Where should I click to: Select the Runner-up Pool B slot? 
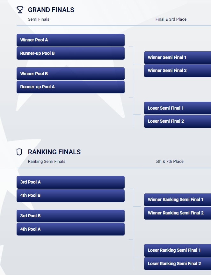(x=70, y=53)
